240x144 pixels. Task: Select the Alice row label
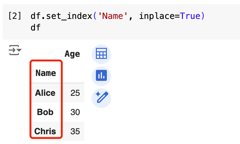click(45, 93)
